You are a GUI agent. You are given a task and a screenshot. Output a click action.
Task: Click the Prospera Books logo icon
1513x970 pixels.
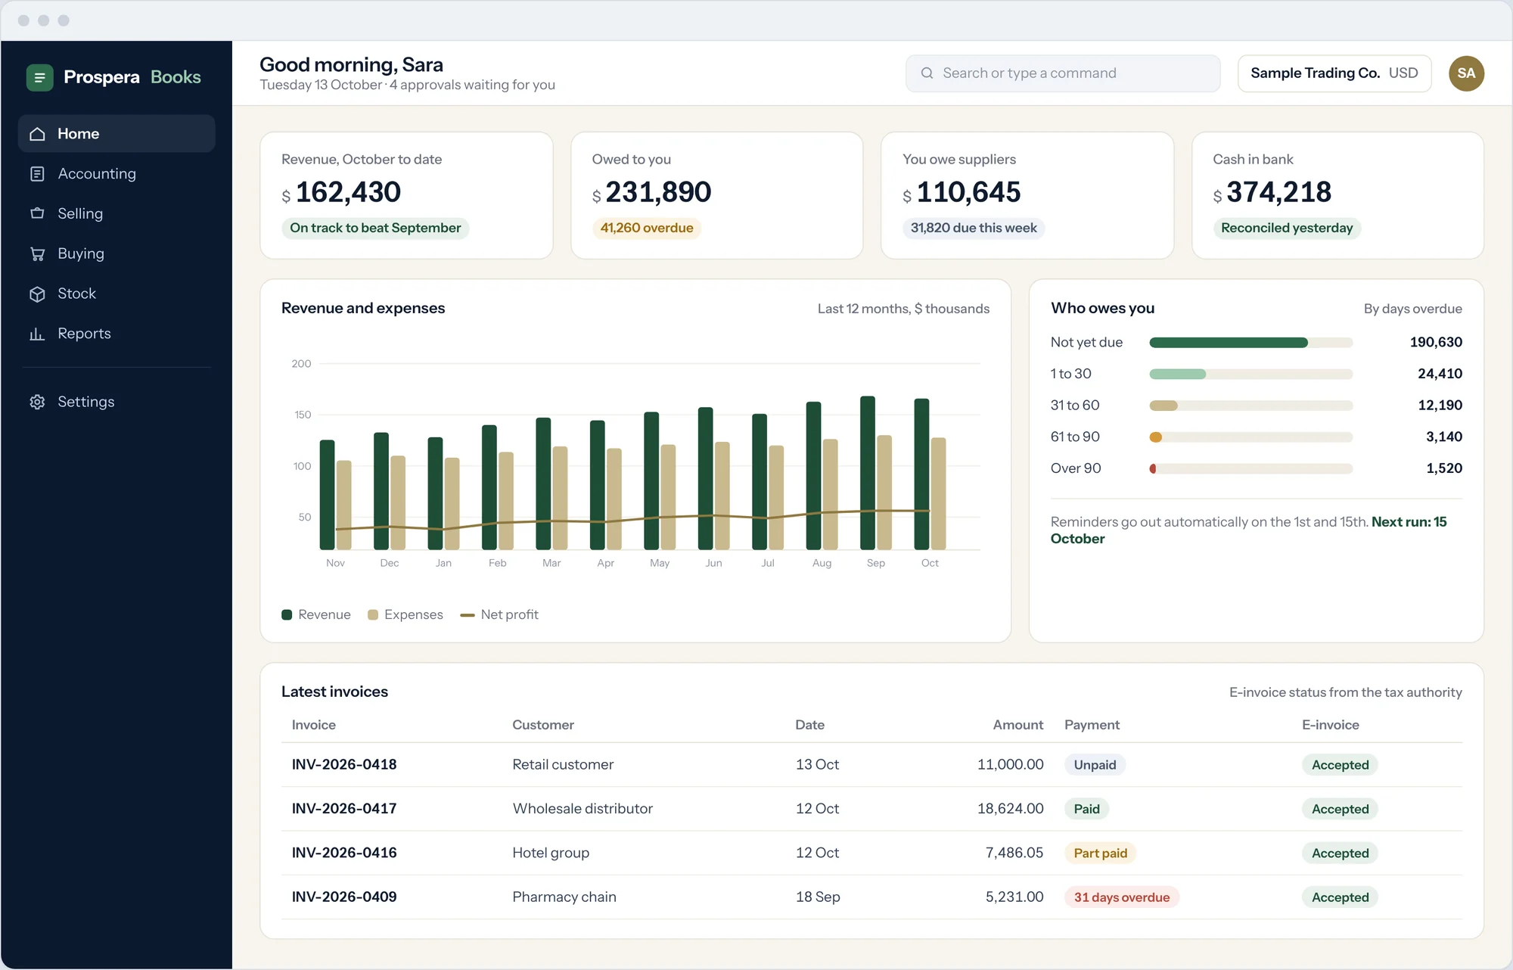[39, 77]
